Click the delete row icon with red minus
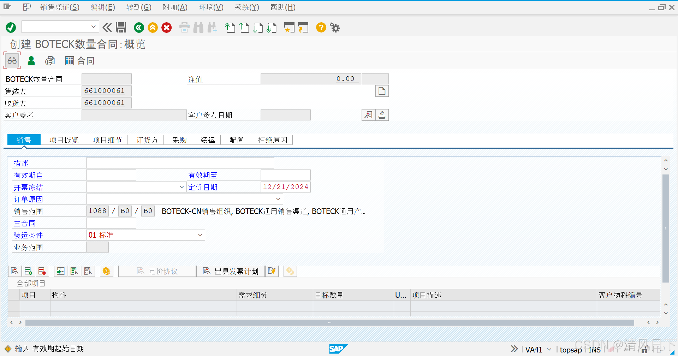 click(x=42, y=271)
